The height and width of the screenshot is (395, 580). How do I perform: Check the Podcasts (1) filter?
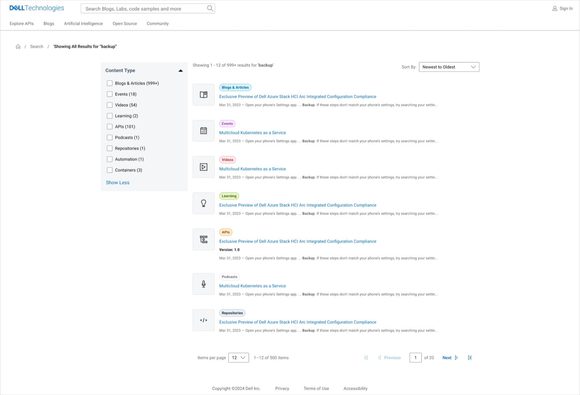[x=109, y=138]
